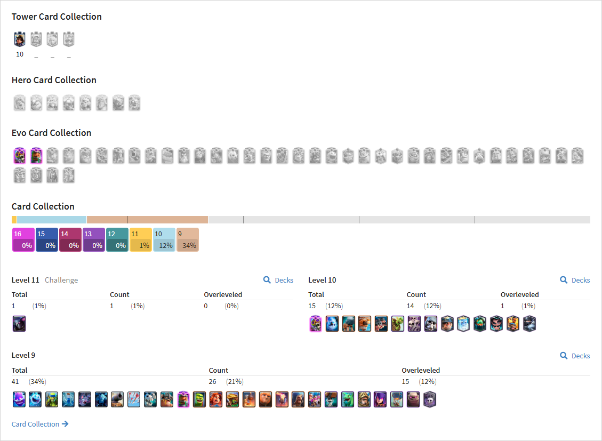Click the yellow level 11 percentage box
This screenshot has width=602, height=441.
tap(141, 240)
